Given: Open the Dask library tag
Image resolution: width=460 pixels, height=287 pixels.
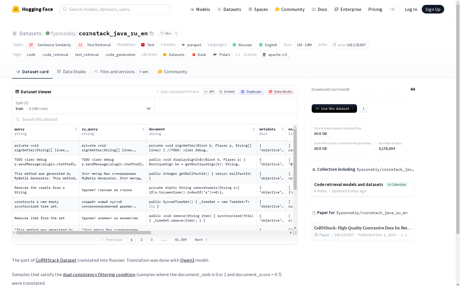Looking at the screenshot, I should (199, 55).
